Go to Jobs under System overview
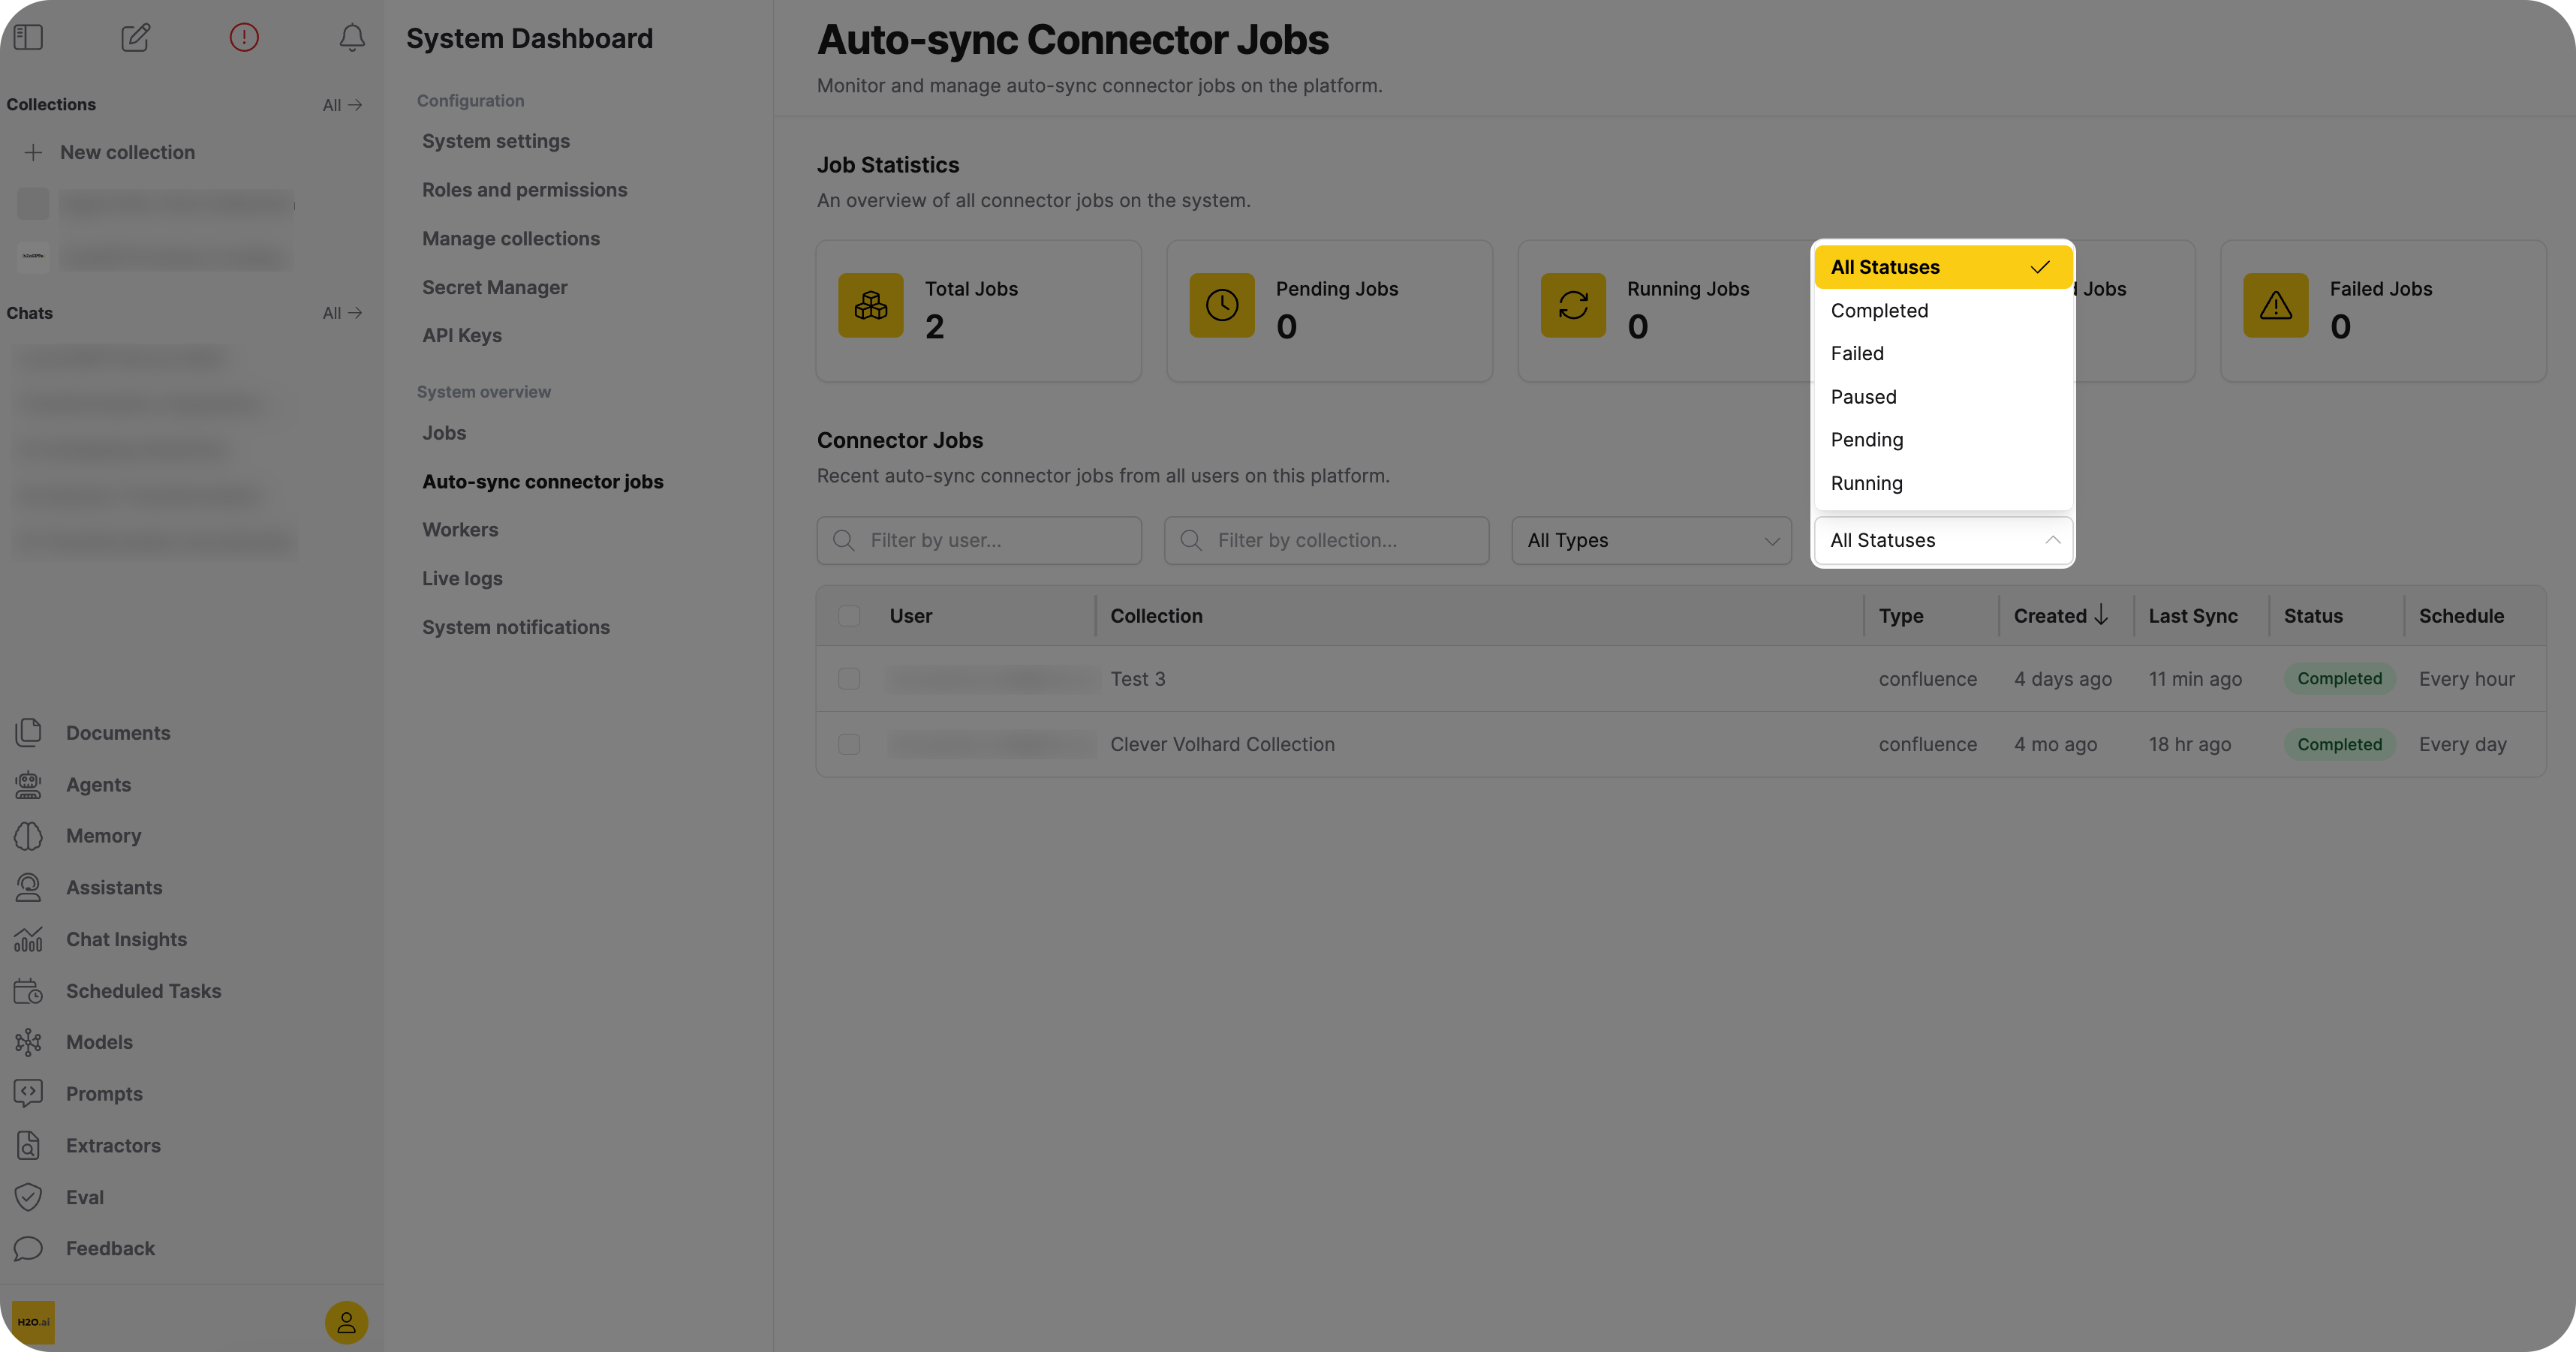The height and width of the screenshot is (1352, 2576). pyautogui.click(x=443, y=433)
